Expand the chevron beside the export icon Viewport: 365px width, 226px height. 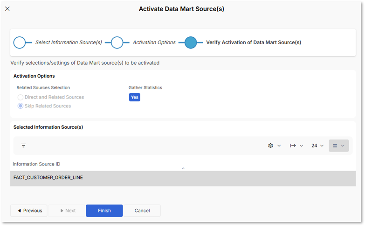coord(302,146)
